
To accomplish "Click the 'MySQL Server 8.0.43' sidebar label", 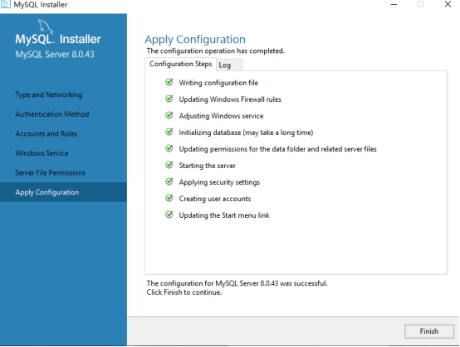I will tap(55, 55).
